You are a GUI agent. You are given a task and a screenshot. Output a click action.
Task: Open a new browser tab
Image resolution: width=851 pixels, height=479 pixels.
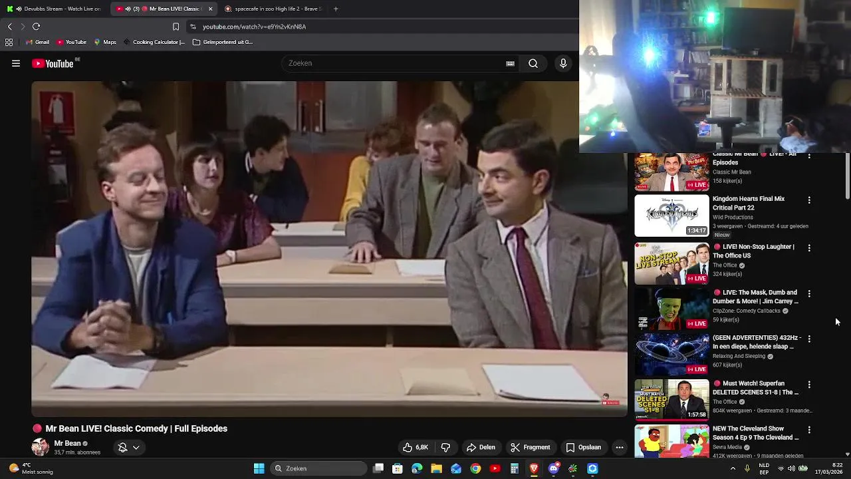point(336,9)
